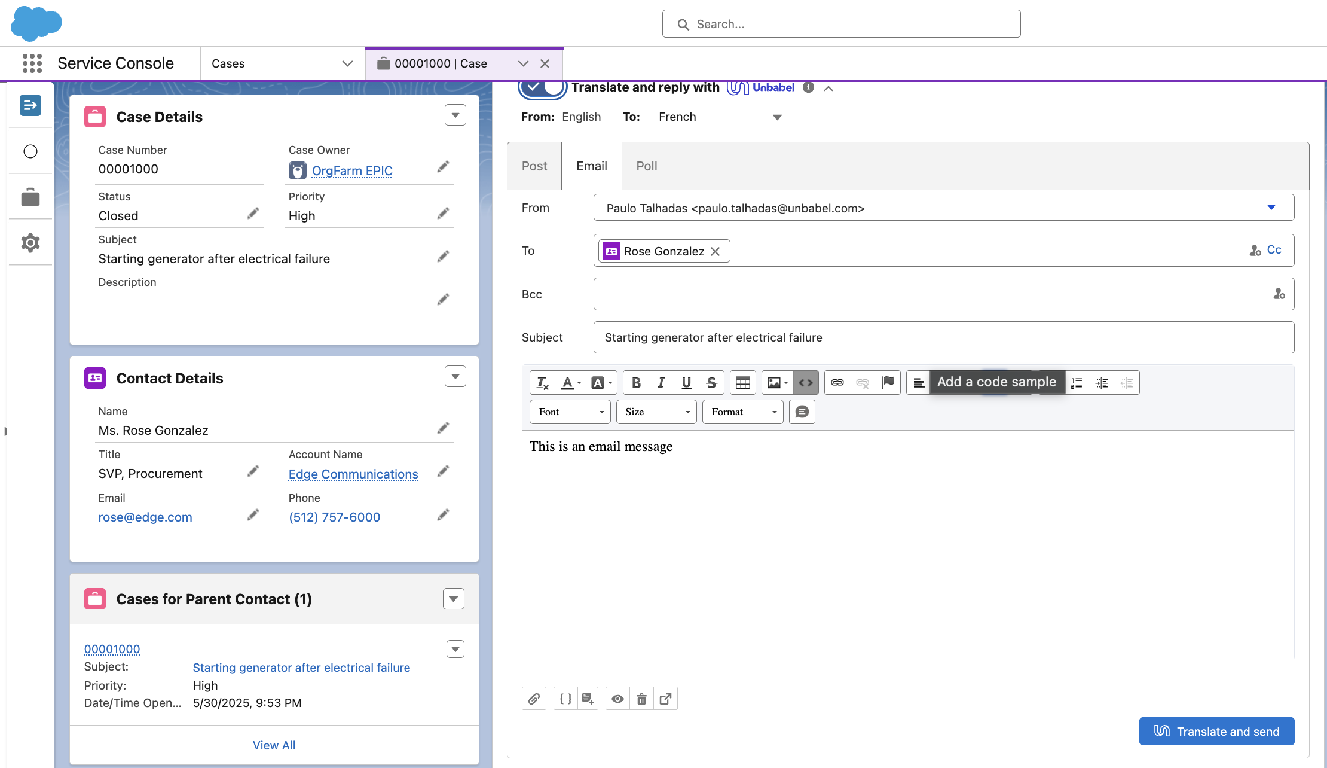
Task: Open the background color dropdown
Action: click(x=601, y=383)
